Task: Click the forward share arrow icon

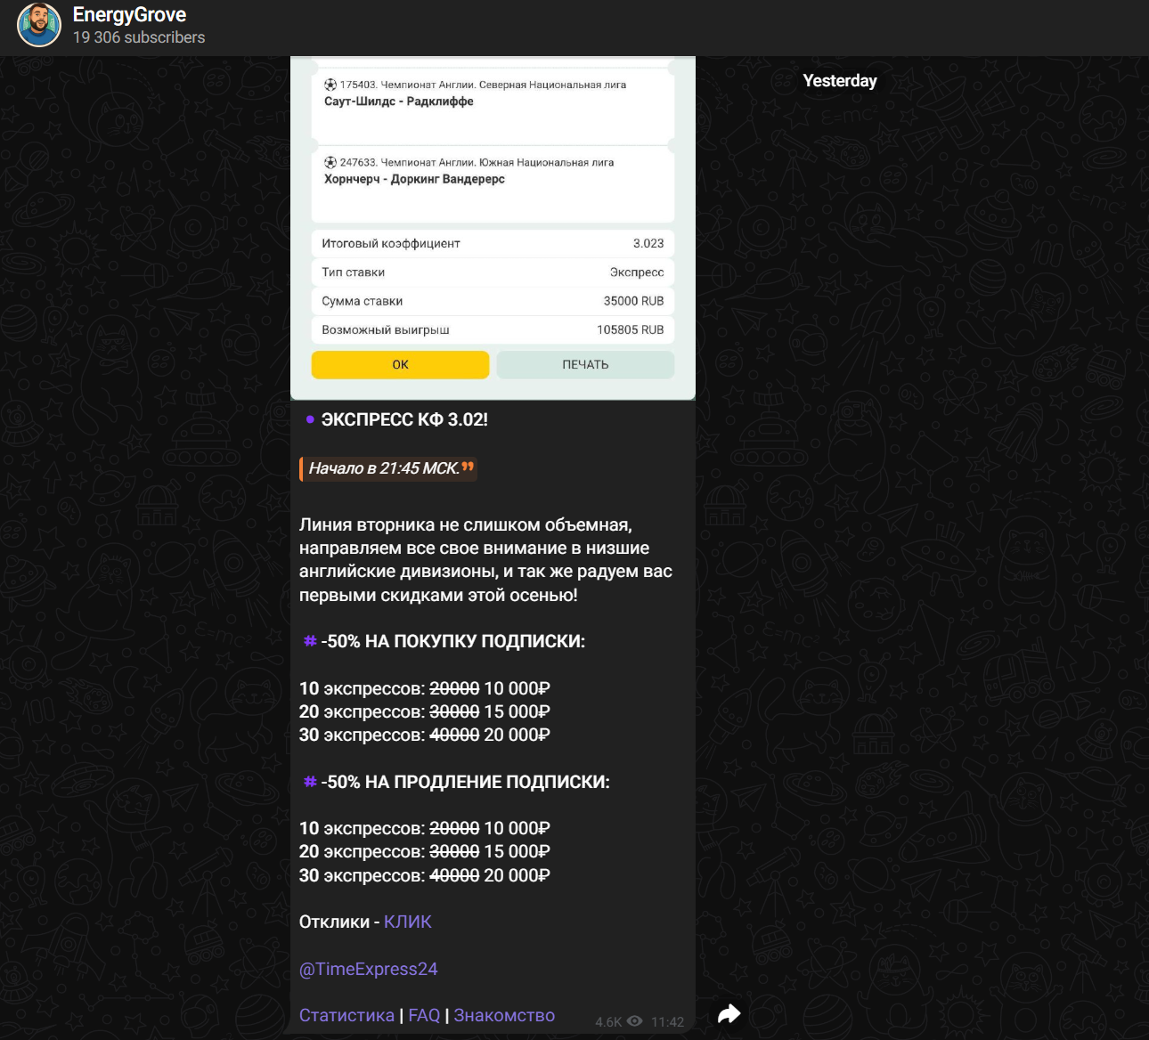Action: pyautogui.click(x=729, y=1013)
